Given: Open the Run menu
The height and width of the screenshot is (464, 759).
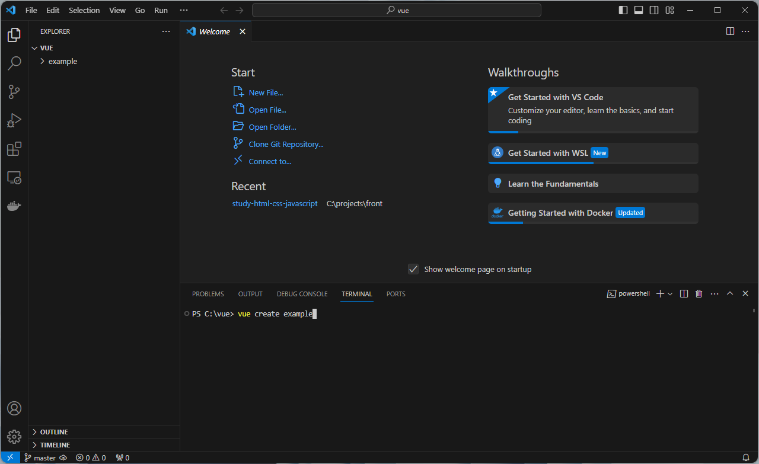Looking at the screenshot, I should [x=161, y=10].
